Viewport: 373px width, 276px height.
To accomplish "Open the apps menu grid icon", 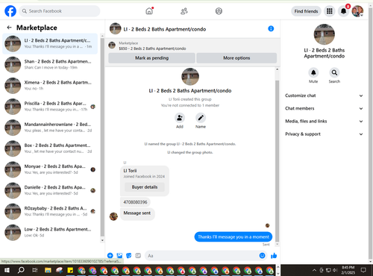I will 330,11.
